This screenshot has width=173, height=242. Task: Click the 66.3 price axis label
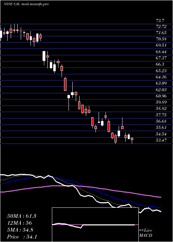point(160,64)
